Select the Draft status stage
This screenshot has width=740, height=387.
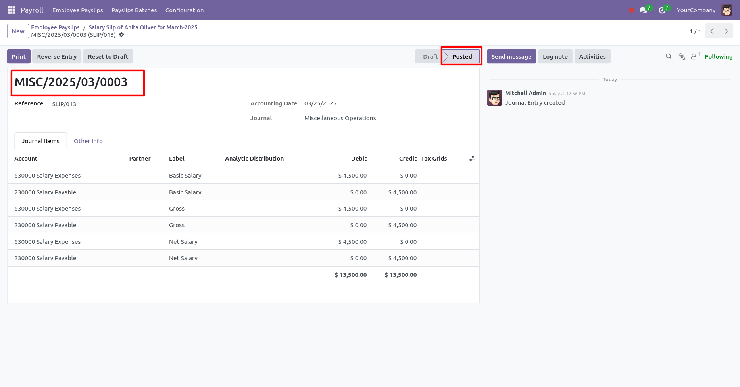[x=430, y=57]
